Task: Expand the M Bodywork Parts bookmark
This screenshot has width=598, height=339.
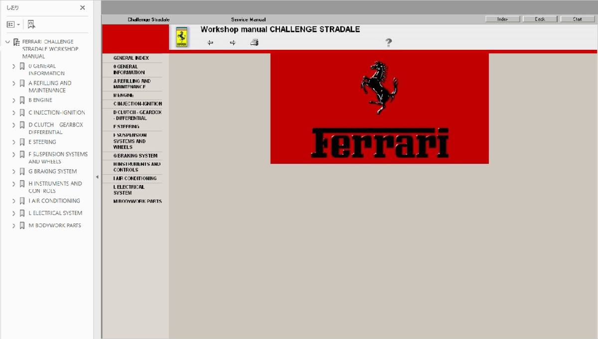Action: (14, 226)
